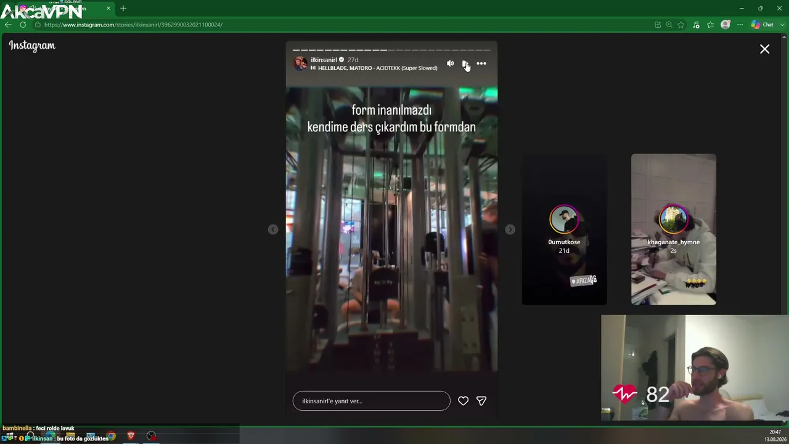Open the browser settings and more menu
Viewport: 789px width, 444px height.
pyautogui.click(x=740, y=25)
